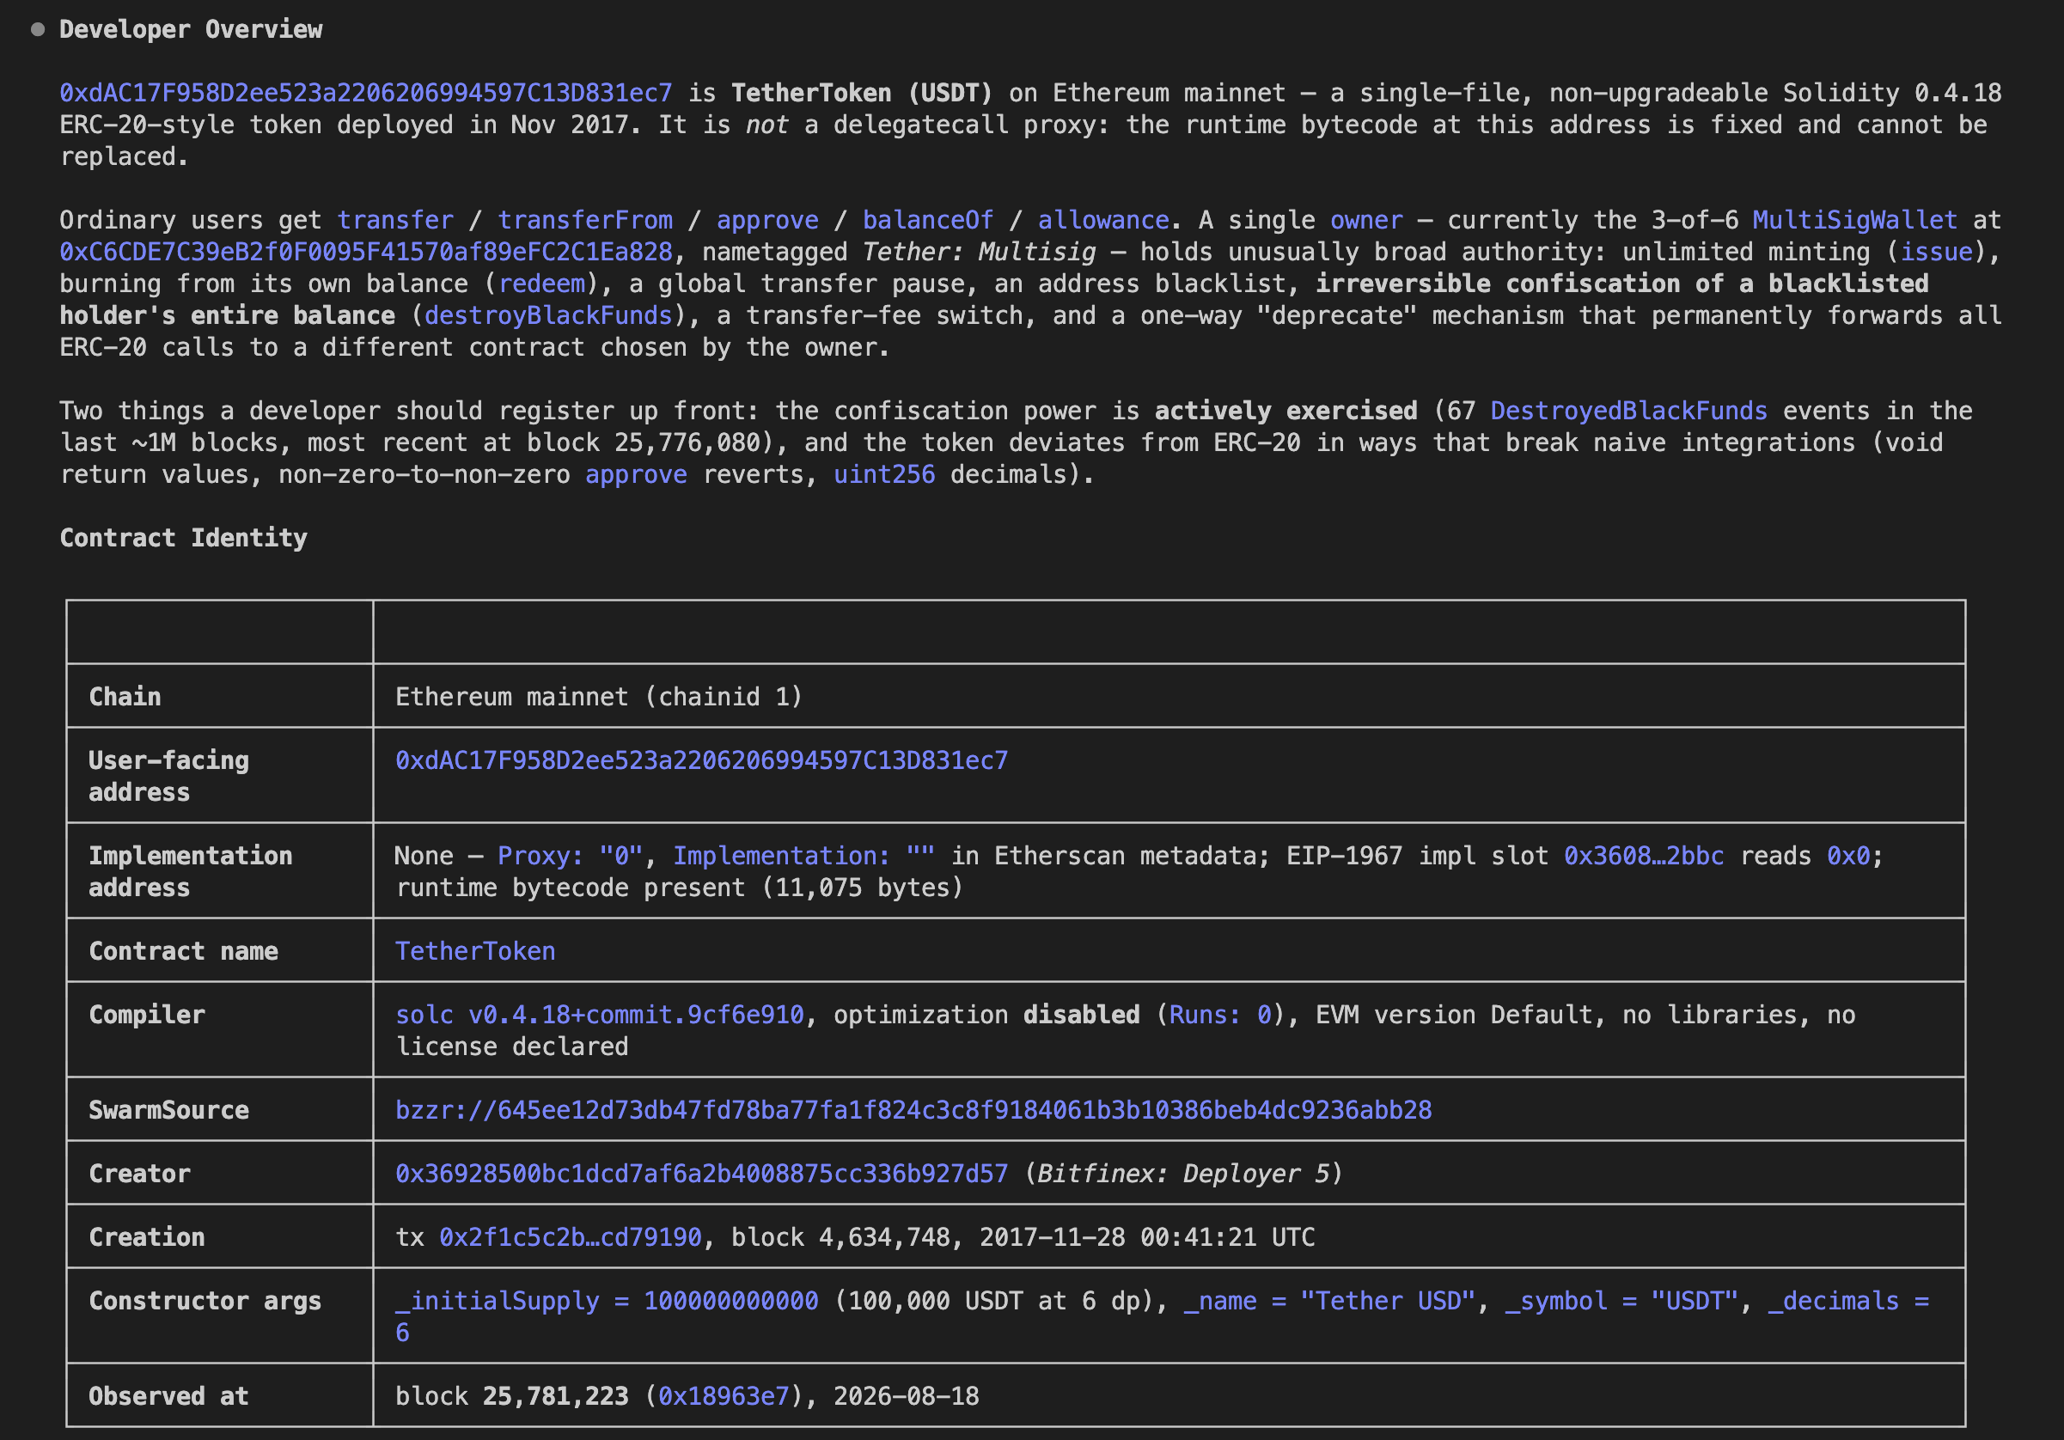Click the balanceOf function link
The height and width of the screenshot is (1440, 2064).
click(929, 220)
